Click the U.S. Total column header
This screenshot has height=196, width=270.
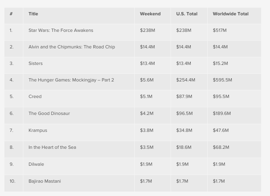(x=187, y=14)
